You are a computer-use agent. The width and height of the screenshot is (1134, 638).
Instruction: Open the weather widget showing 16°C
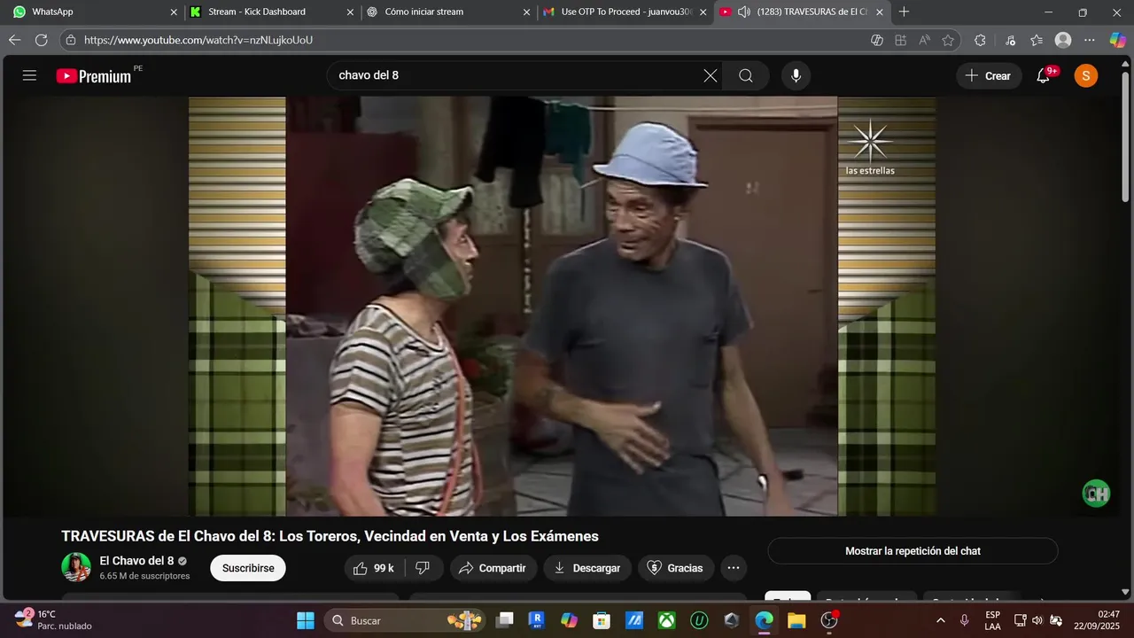53,620
